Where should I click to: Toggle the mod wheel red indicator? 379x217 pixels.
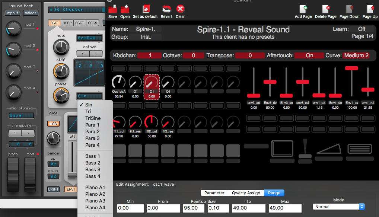[x=38, y=154]
